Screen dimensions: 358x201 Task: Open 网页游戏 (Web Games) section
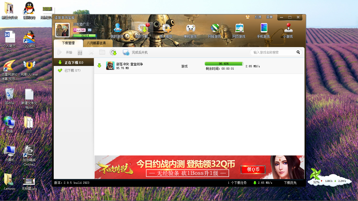(x=239, y=31)
